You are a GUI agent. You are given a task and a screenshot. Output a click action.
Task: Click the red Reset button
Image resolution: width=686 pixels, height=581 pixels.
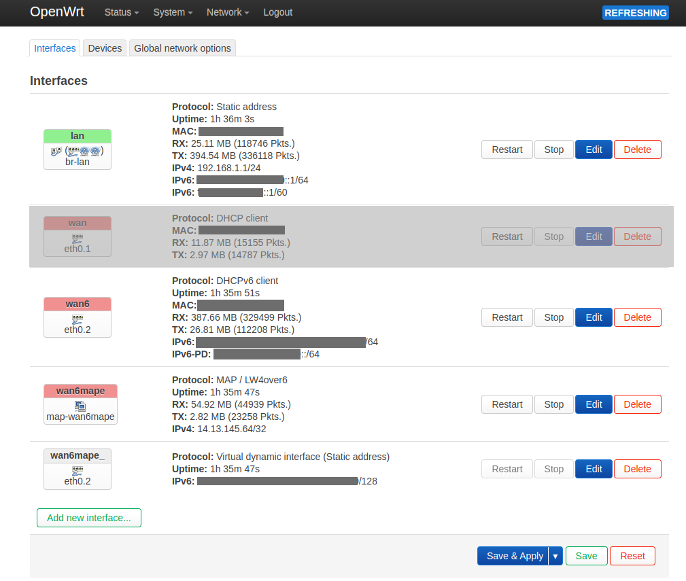[632, 556]
